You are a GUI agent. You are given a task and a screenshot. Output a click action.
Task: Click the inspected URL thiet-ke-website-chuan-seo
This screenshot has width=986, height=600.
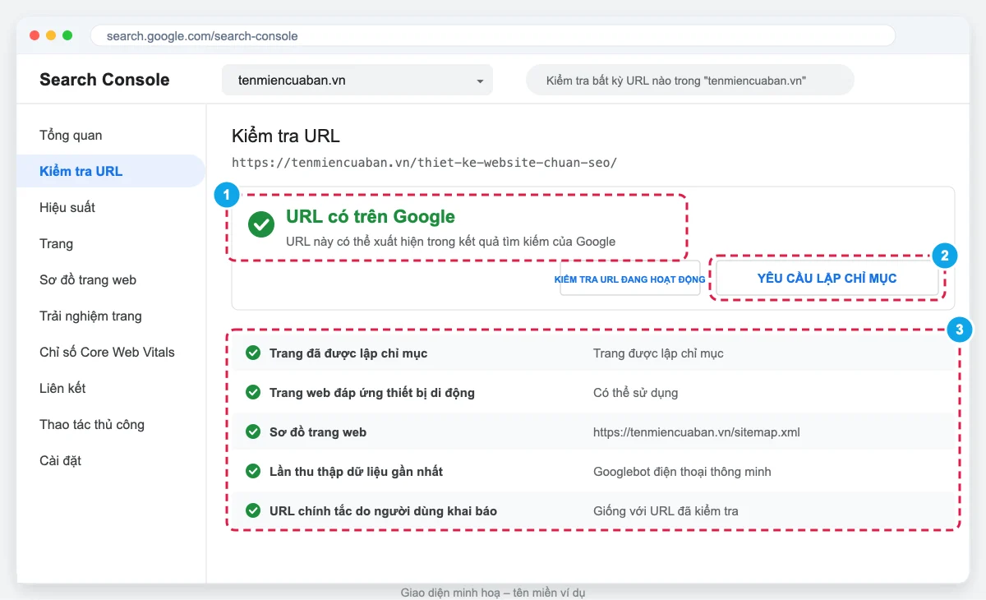pos(424,163)
